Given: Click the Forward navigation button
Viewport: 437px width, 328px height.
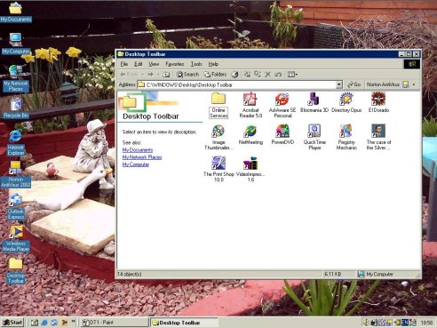Looking at the screenshot, I should 151,75.
